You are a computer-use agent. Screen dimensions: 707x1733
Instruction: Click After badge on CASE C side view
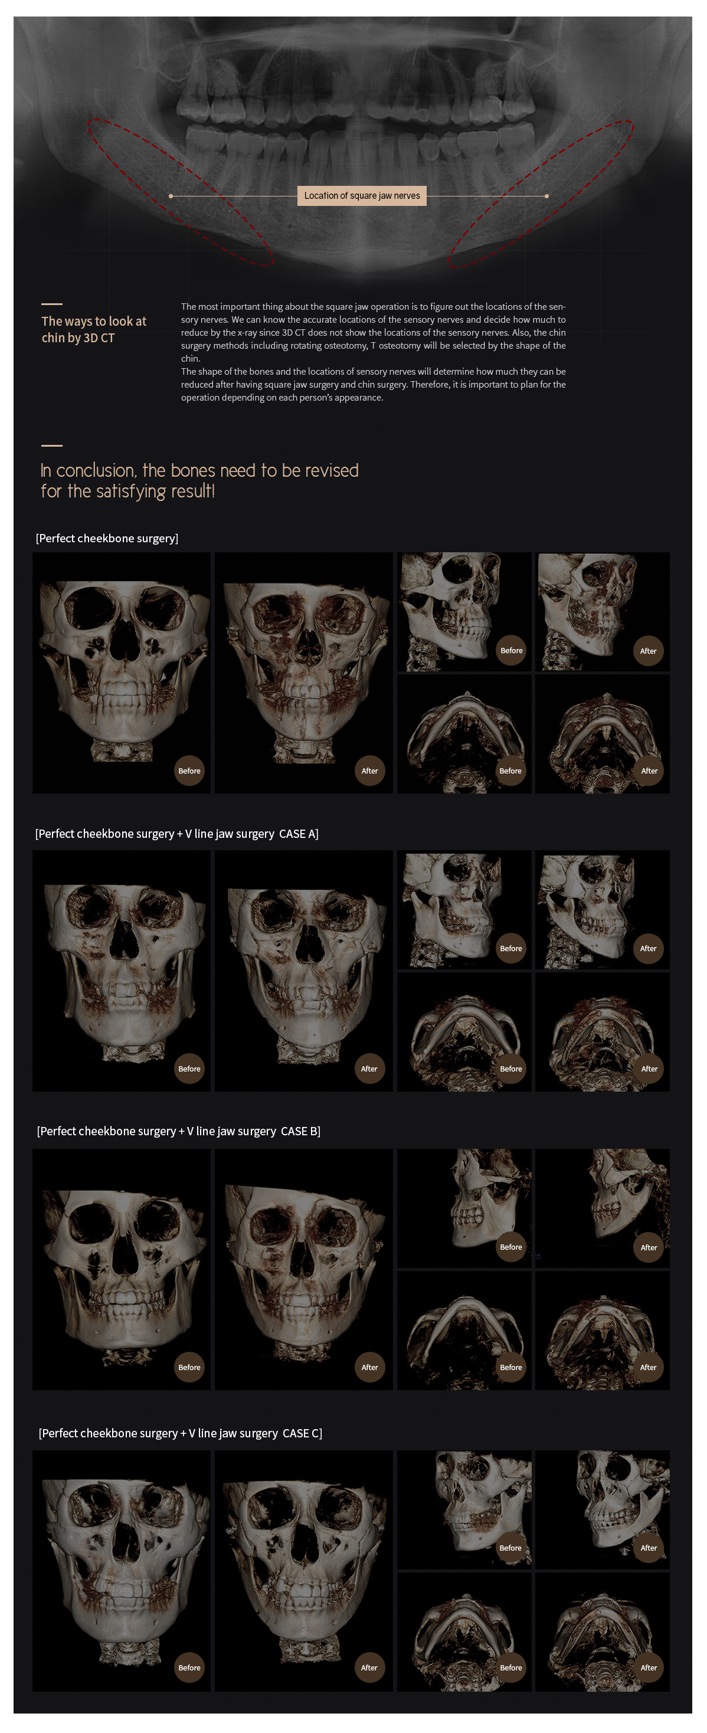tap(649, 1548)
